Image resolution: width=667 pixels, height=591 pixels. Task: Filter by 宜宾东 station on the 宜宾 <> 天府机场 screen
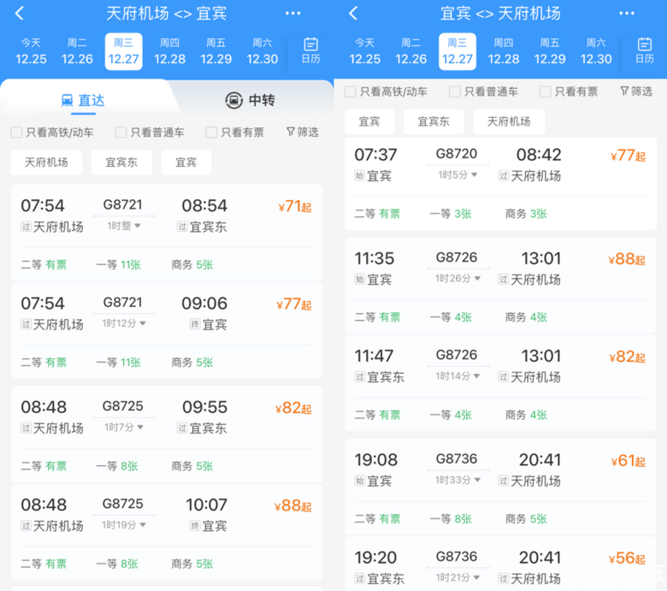coord(434,121)
